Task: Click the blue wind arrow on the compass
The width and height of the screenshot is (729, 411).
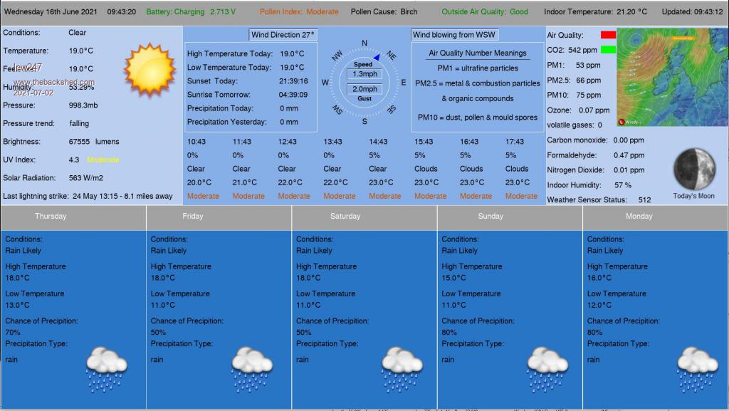Action: tap(376, 56)
